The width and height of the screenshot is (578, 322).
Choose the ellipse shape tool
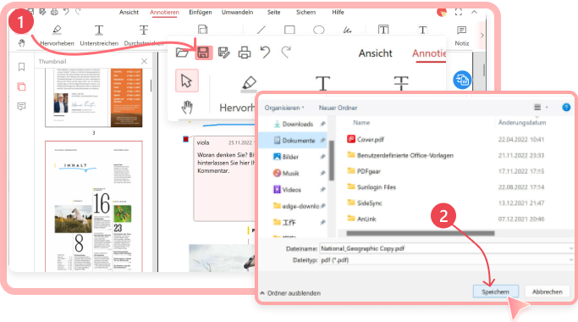[318, 30]
